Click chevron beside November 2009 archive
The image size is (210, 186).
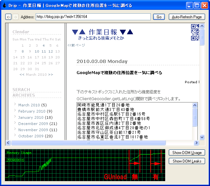[x=15, y=129]
